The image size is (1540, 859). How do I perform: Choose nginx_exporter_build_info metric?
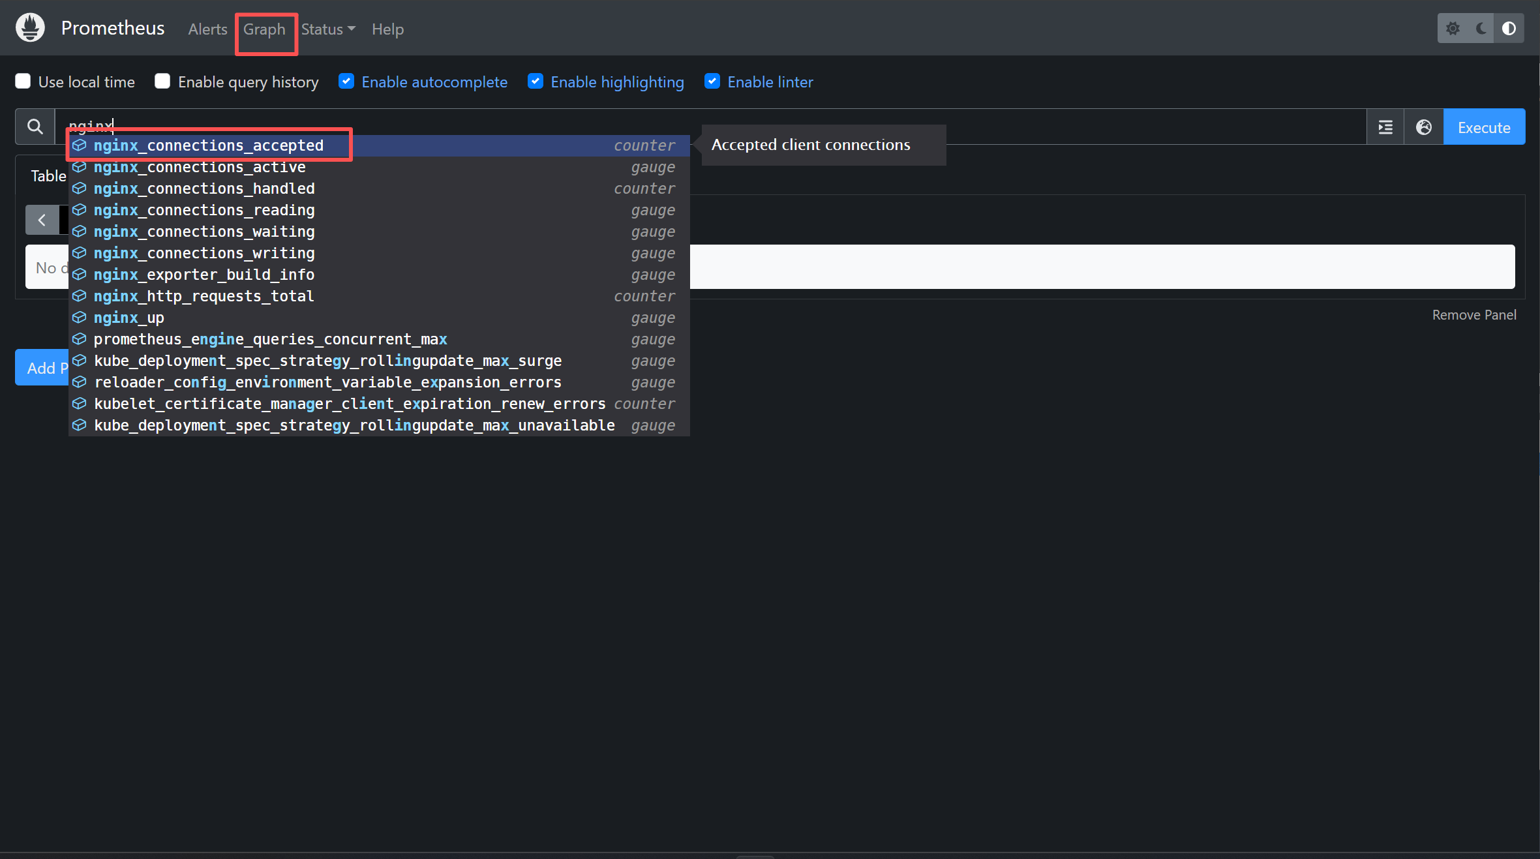[x=379, y=275]
